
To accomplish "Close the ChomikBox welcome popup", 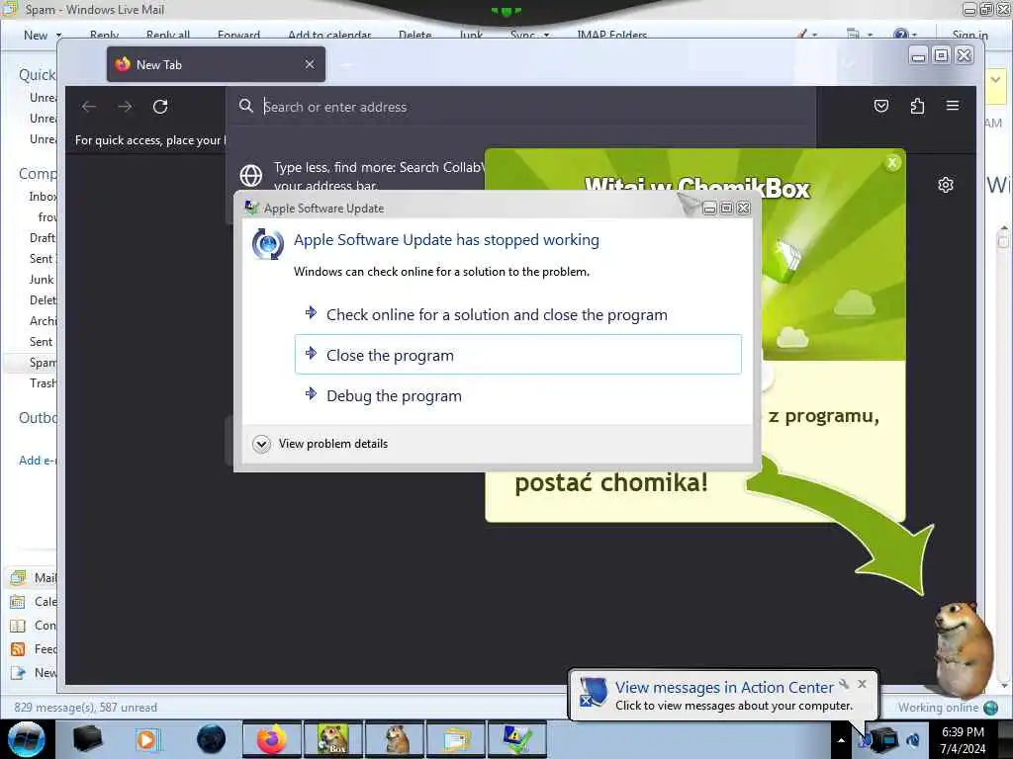I will [892, 163].
